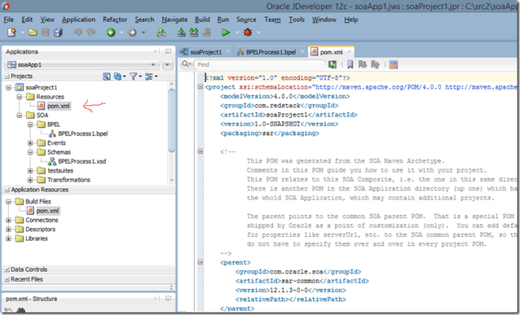
Task: Expand the Data Controls panel
Action: coord(6,270)
